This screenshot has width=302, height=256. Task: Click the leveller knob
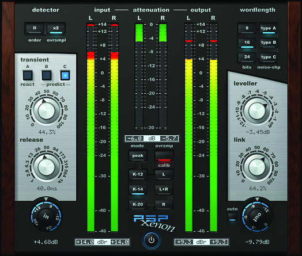tap(257, 111)
